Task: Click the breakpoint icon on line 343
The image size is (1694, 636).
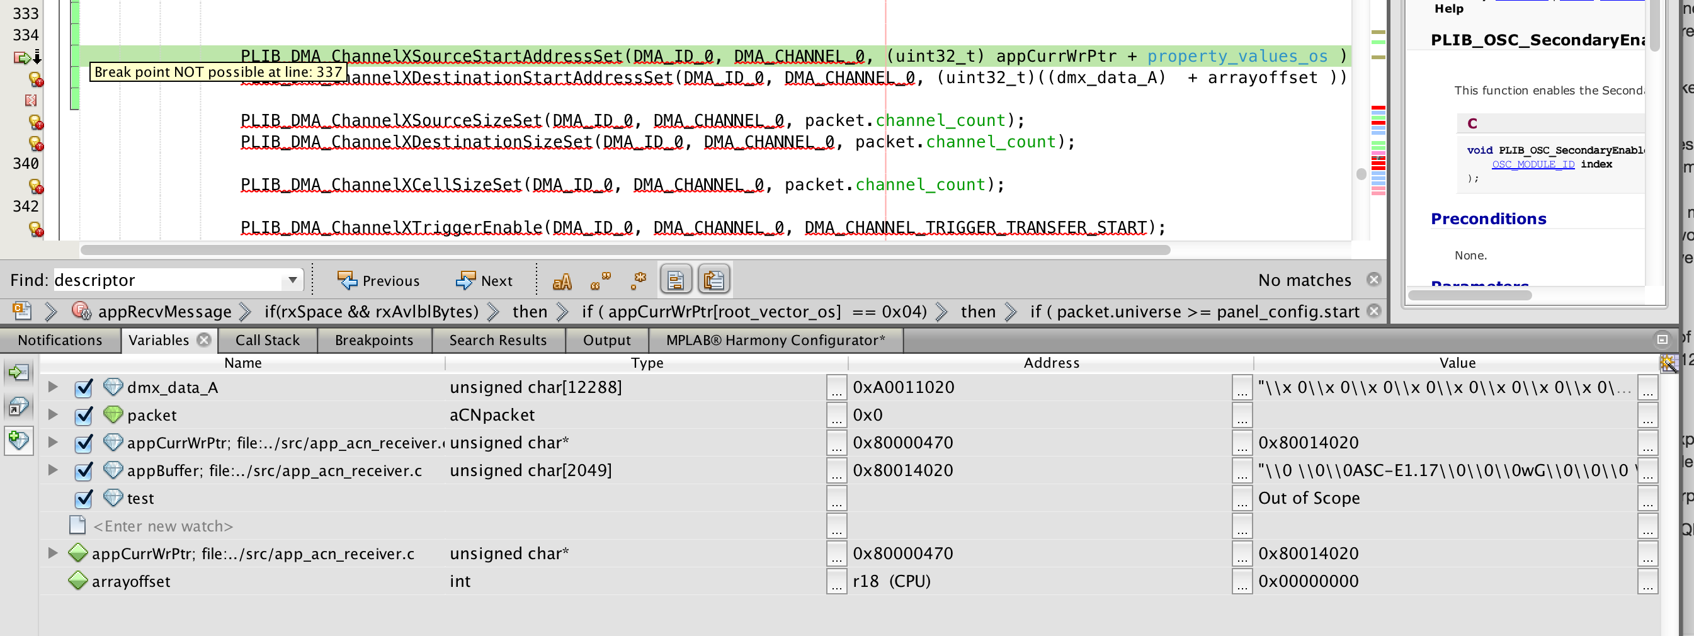Action: tap(35, 229)
